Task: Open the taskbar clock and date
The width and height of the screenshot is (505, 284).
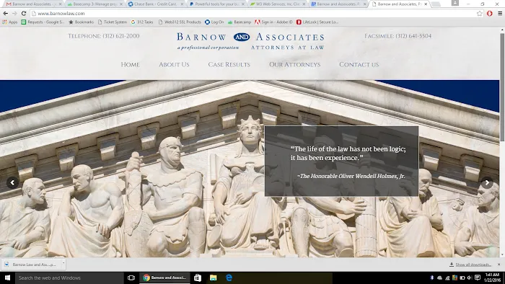Action: click(x=492, y=278)
